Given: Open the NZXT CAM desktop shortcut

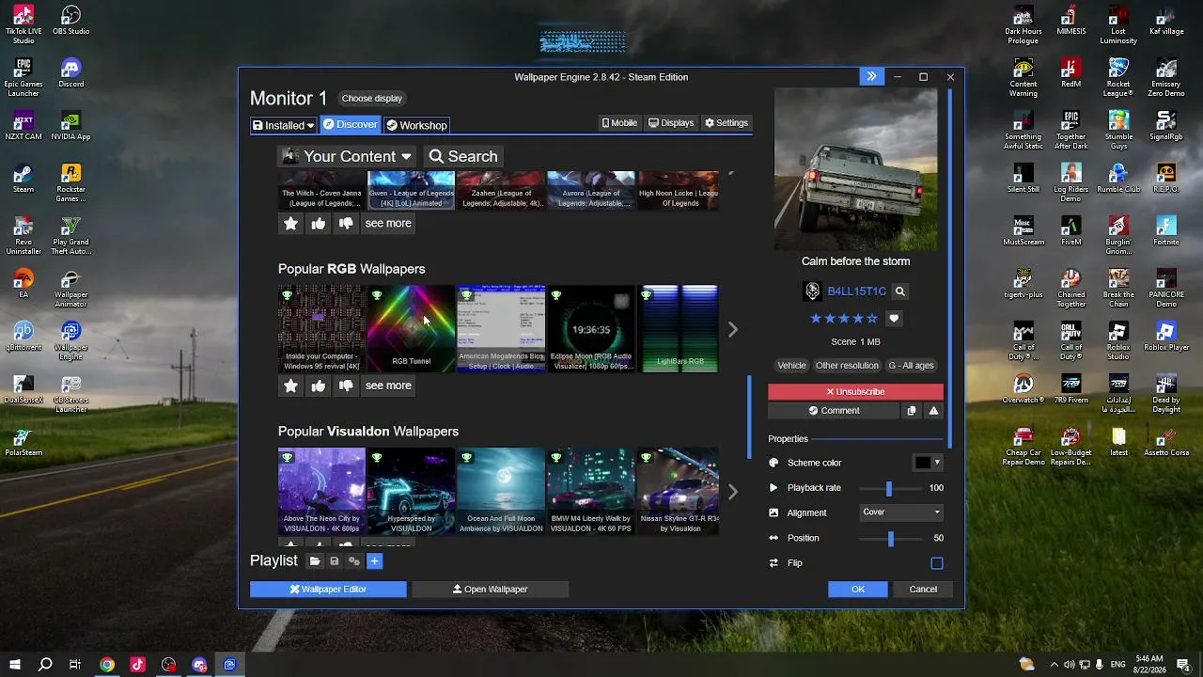Looking at the screenshot, I should click(x=23, y=126).
